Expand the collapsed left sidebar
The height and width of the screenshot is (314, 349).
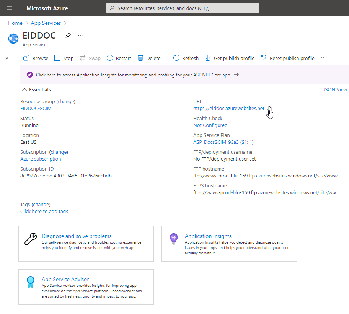[x=7, y=58]
